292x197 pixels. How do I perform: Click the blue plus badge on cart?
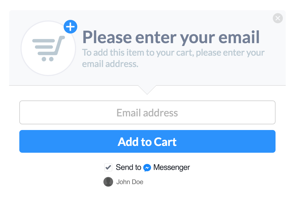click(70, 27)
